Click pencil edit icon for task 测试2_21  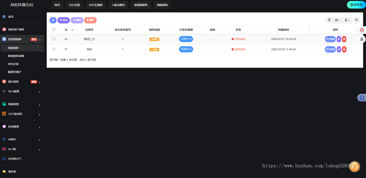339,39
